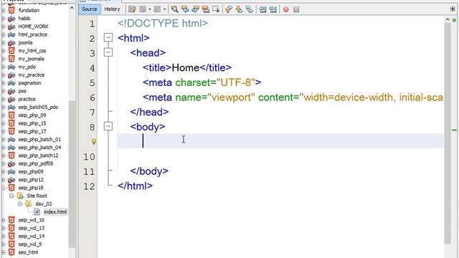The width and height of the screenshot is (459, 258).
Task: Click the pagination PHP project icon
Action: tap(11, 83)
